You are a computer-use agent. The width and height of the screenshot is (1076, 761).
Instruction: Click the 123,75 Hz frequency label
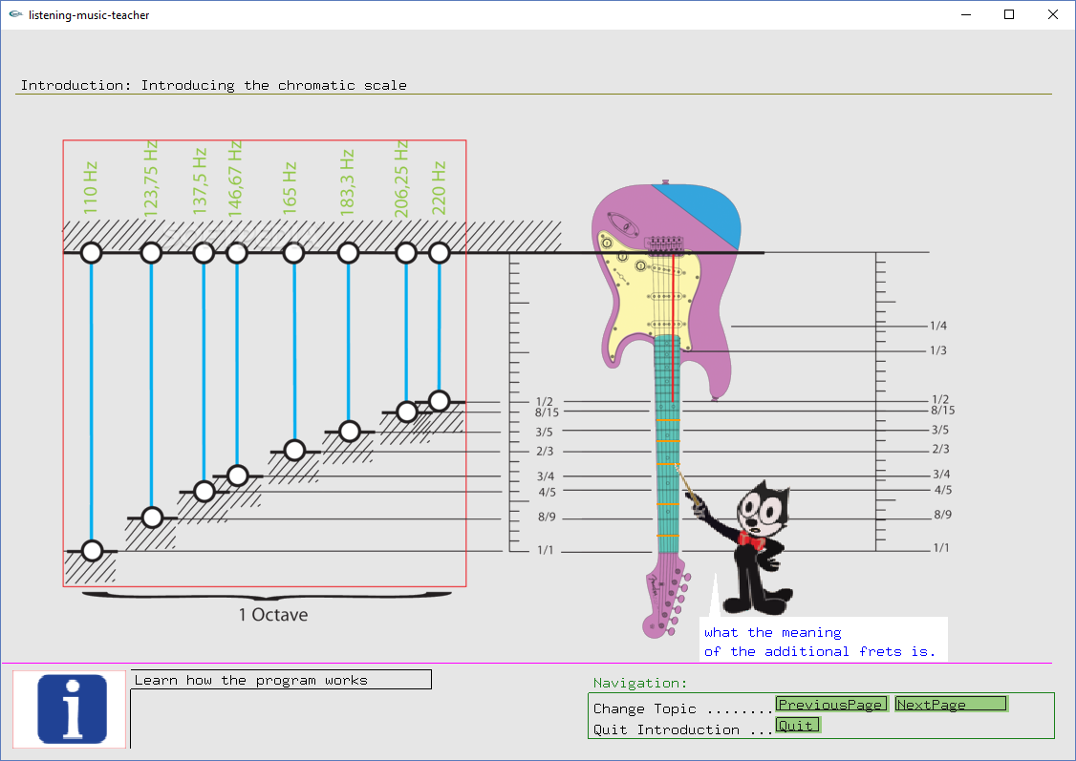click(x=151, y=179)
